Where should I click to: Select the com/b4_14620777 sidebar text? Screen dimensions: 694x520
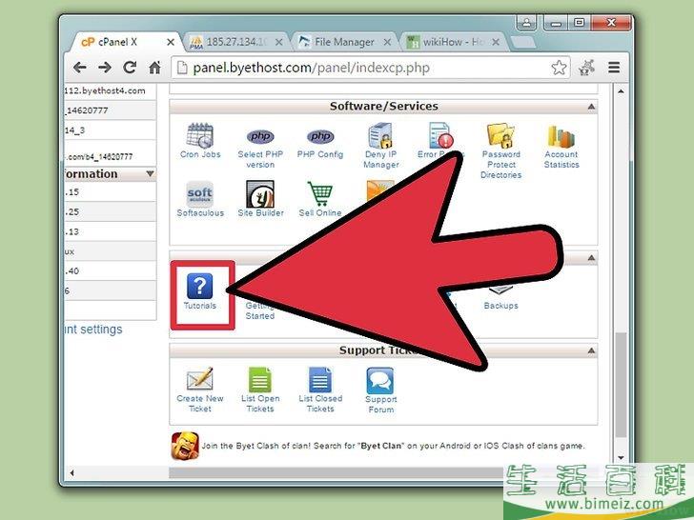(99, 156)
